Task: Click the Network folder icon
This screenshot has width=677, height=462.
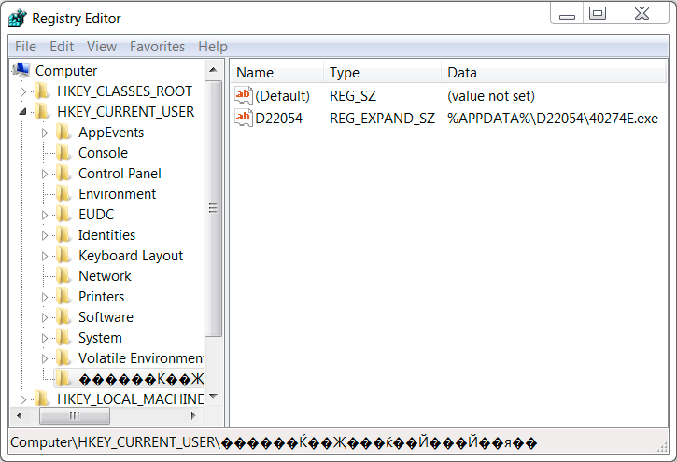Action: click(x=63, y=276)
